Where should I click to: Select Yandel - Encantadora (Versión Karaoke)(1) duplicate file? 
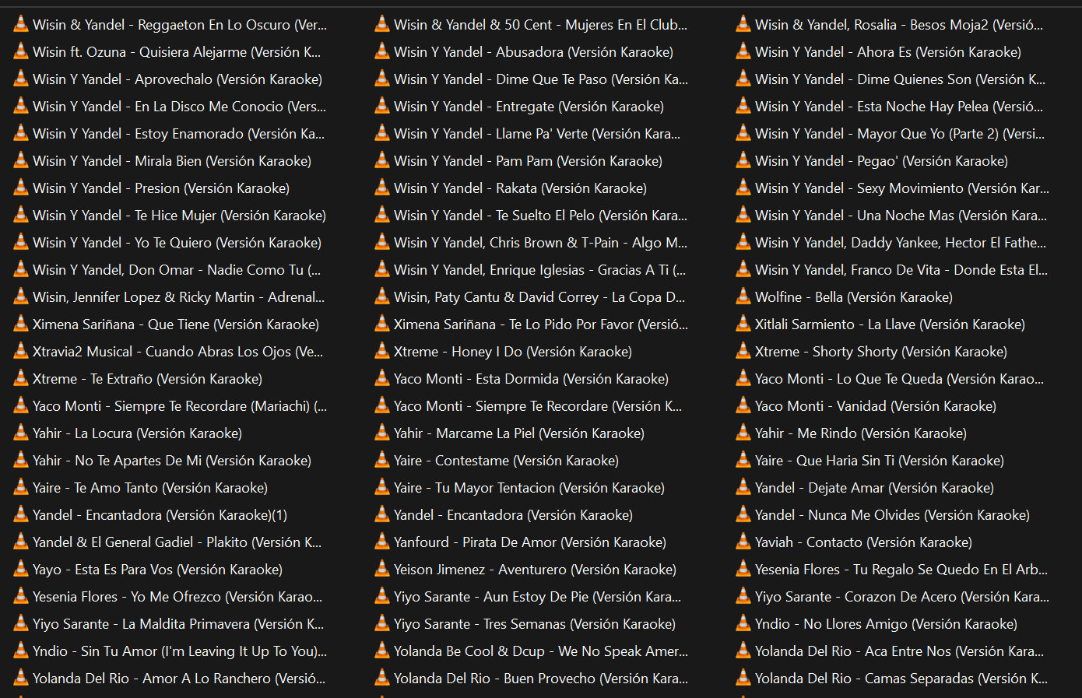(160, 515)
